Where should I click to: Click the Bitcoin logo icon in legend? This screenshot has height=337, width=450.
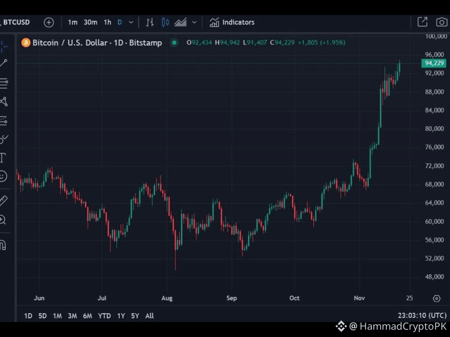point(26,43)
